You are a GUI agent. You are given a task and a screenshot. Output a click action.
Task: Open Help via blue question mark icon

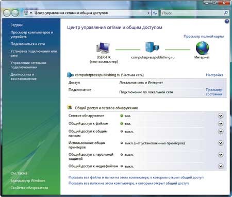click(227, 22)
